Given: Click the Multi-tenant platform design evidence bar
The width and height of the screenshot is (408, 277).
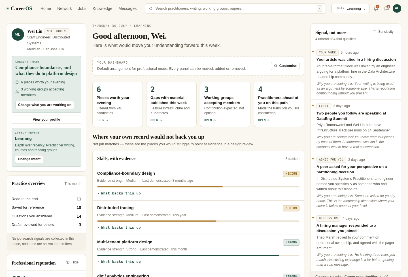Looking at the screenshot, I should click(x=198, y=255).
